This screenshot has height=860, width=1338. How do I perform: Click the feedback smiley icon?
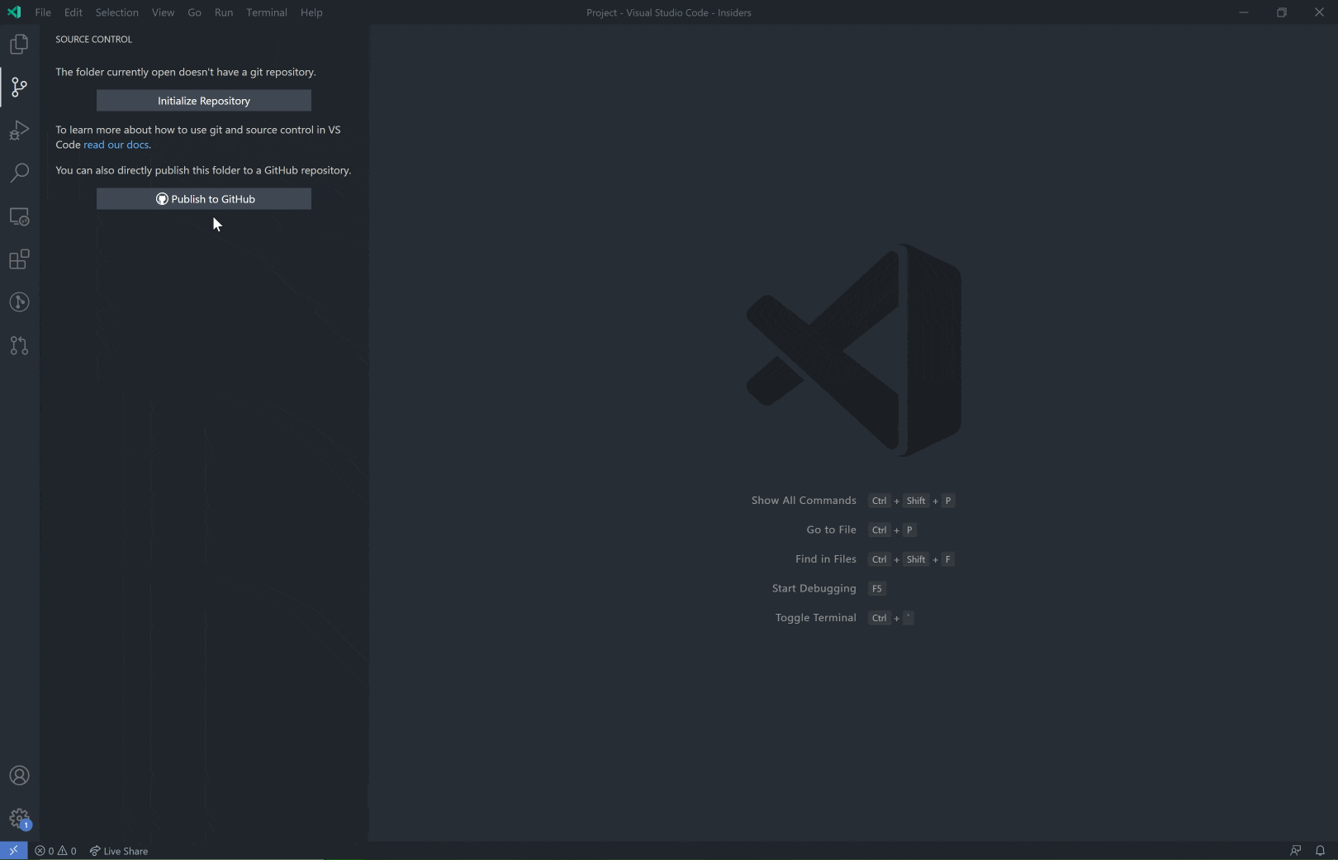pyautogui.click(x=1295, y=850)
